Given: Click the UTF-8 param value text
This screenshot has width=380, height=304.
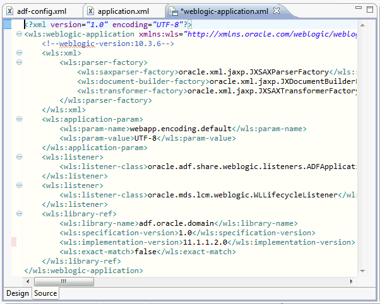Looking at the screenshot, I should click(x=145, y=138).
